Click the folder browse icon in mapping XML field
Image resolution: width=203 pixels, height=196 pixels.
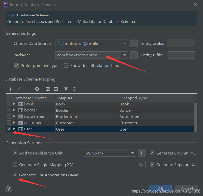pos(141,165)
